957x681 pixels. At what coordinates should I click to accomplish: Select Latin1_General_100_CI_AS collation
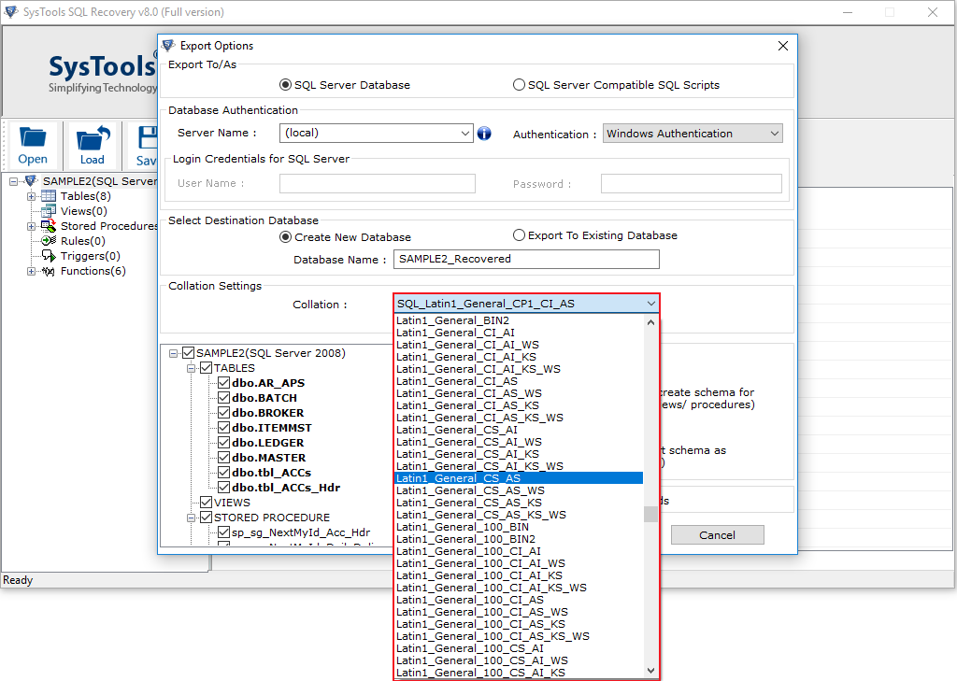pyautogui.click(x=519, y=600)
